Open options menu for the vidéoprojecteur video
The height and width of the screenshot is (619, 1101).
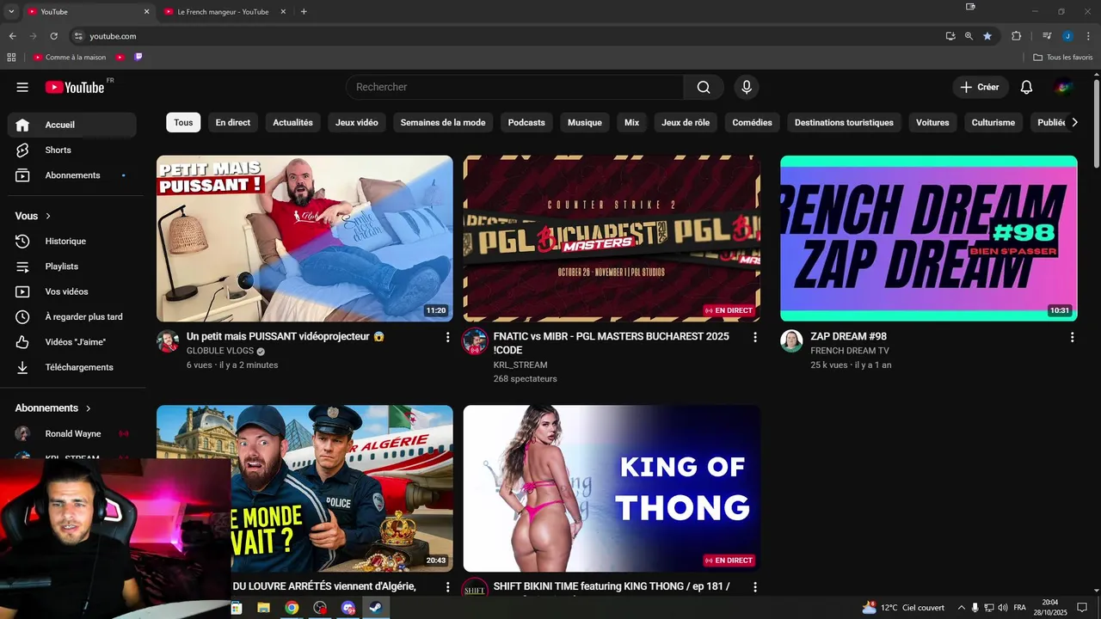(447, 337)
